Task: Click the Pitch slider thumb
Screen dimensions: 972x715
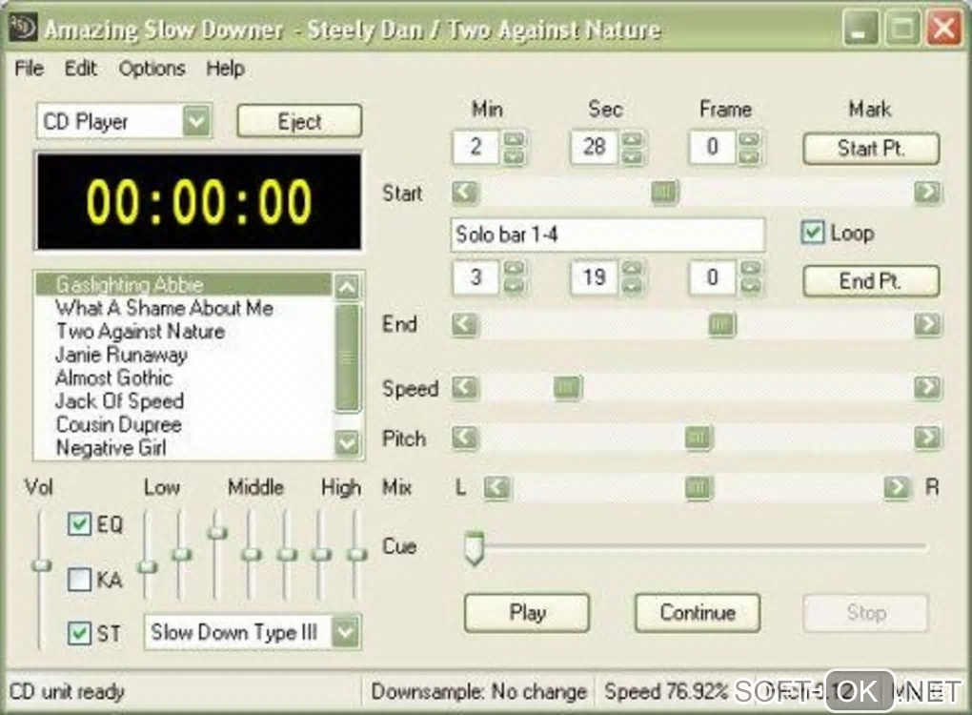Action: point(699,438)
